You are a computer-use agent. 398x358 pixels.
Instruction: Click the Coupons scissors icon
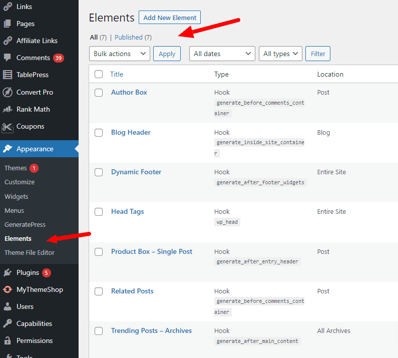(x=8, y=127)
